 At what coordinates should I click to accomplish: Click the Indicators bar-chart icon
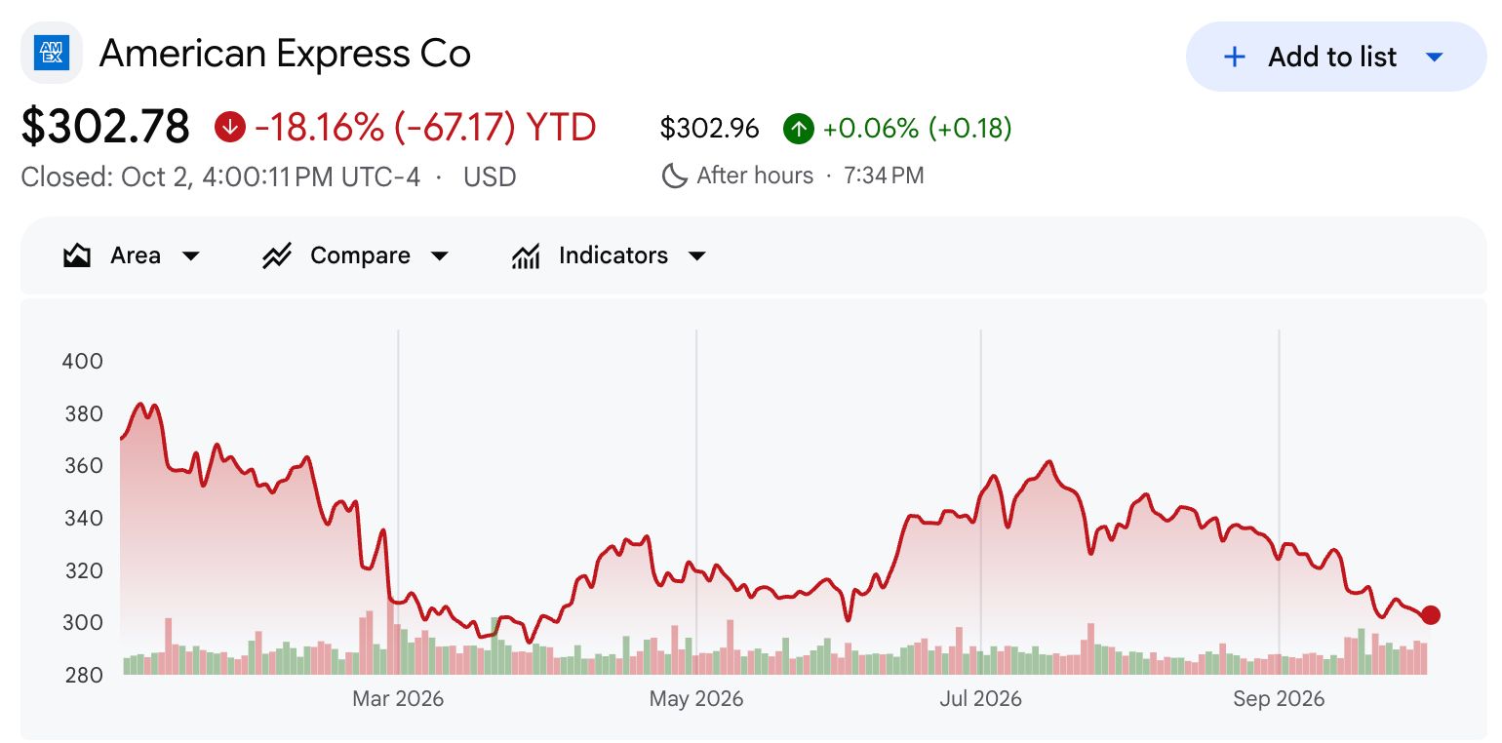tap(526, 255)
